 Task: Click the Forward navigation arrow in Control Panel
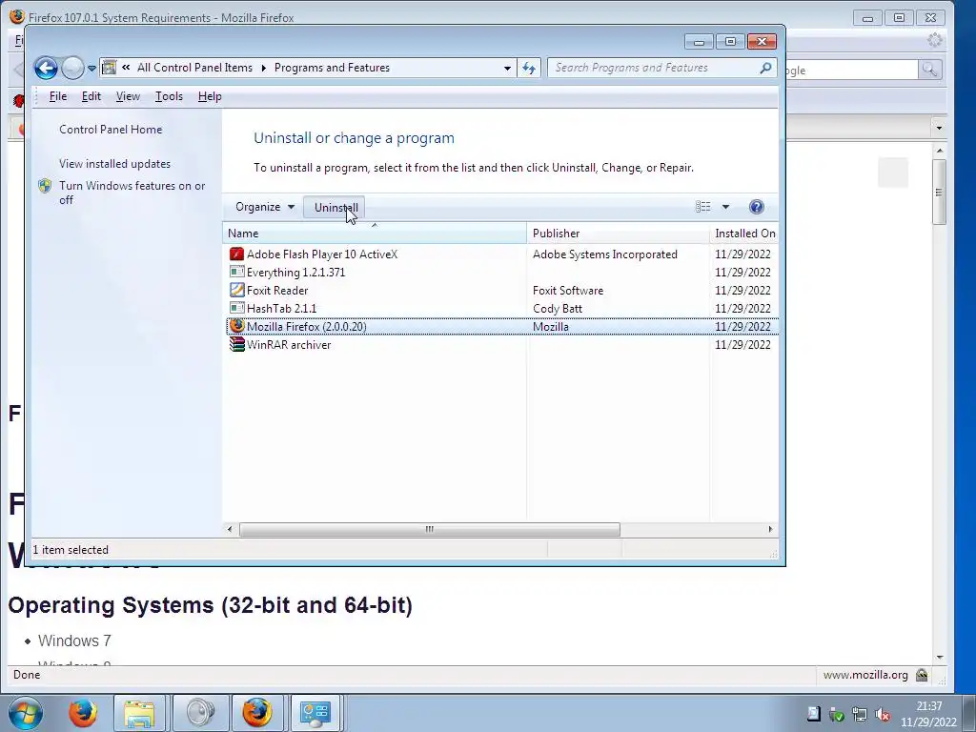pos(72,68)
